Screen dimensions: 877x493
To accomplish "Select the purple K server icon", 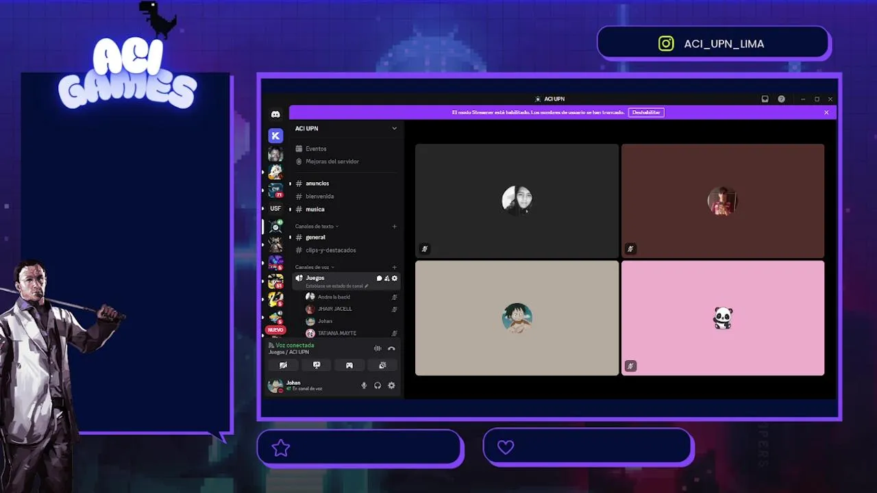I will pyautogui.click(x=275, y=136).
